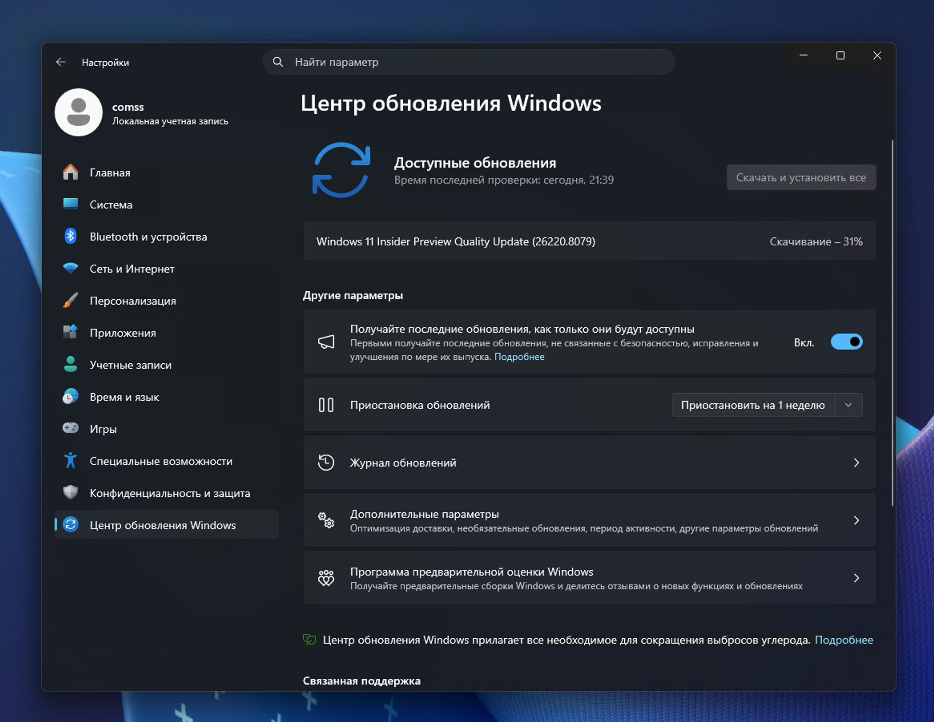Screen dimensions: 934x722
Task: Open Система settings section
Action: click(x=167, y=204)
